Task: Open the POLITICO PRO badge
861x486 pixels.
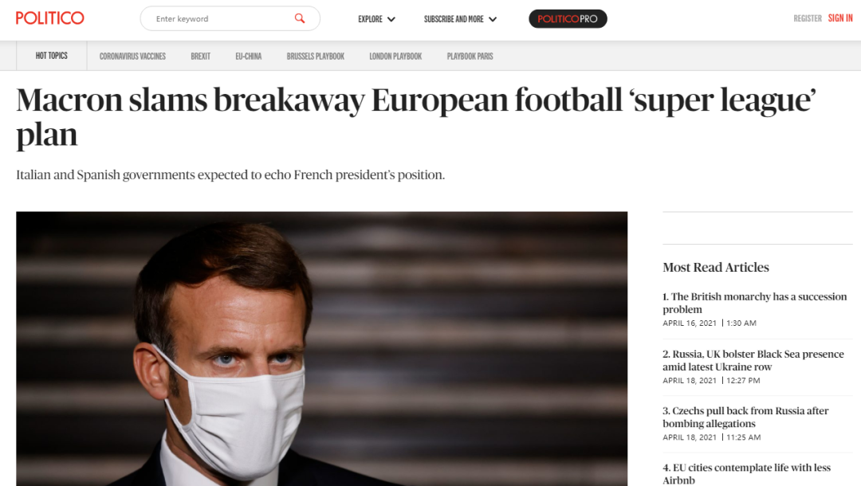Action: (x=568, y=18)
